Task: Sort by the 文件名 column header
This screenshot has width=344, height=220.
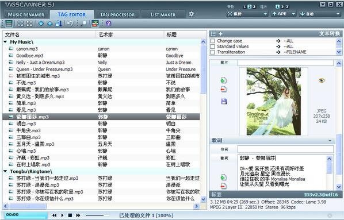Action: click(49, 34)
